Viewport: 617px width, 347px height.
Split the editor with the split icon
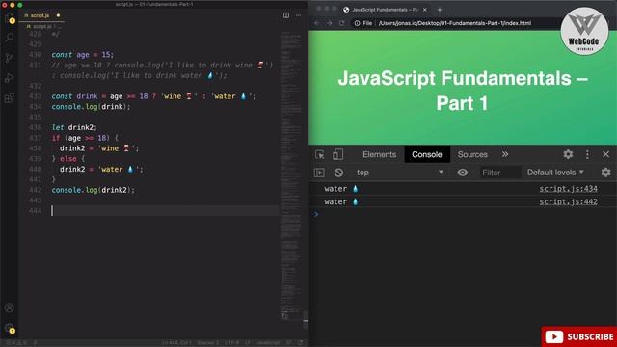click(x=286, y=15)
